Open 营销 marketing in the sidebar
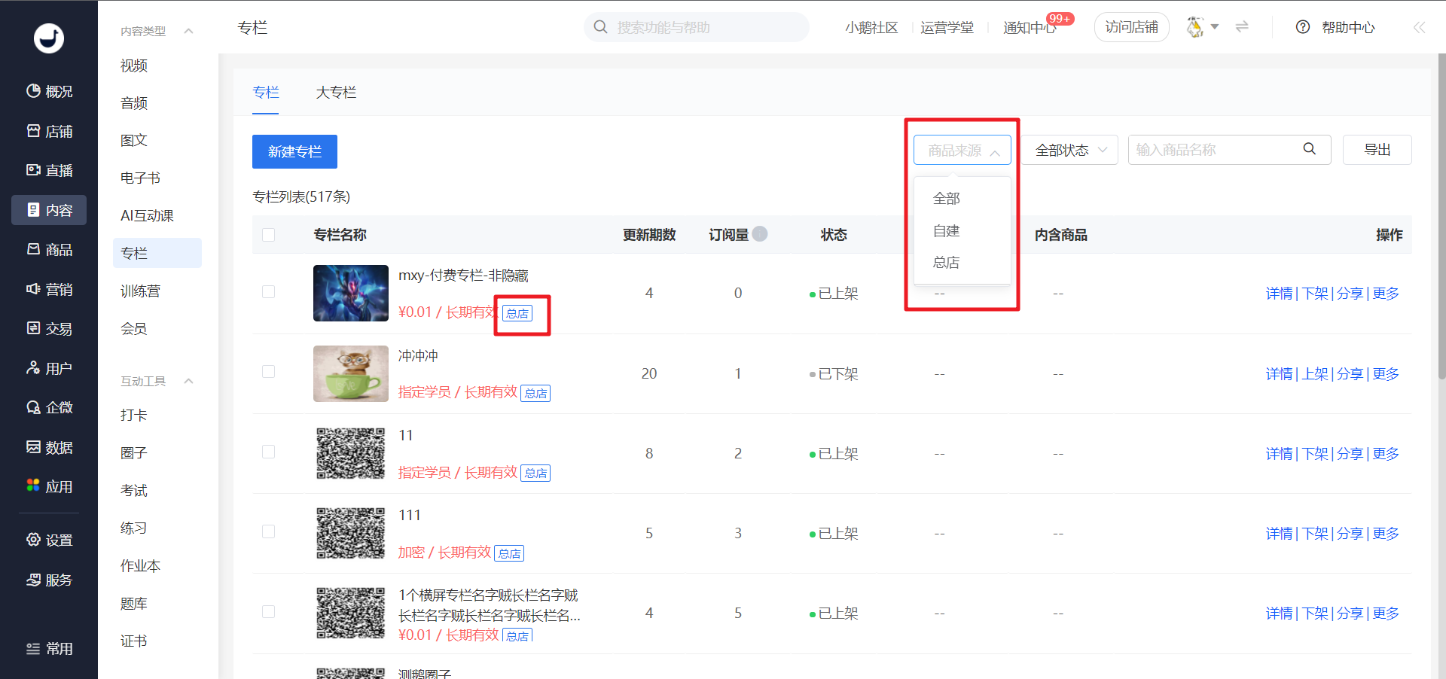 [x=49, y=289]
